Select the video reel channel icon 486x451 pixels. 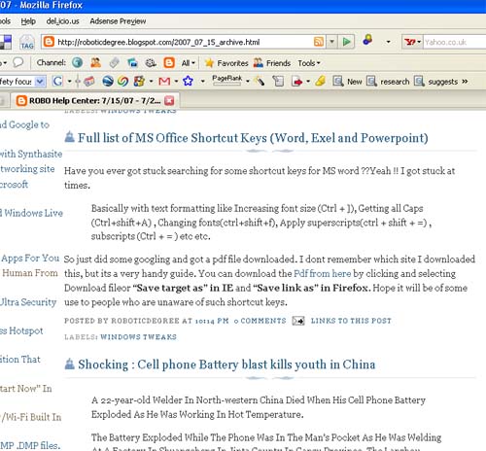click(x=151, y=63)
